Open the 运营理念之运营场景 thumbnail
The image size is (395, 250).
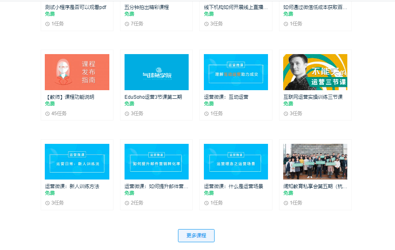(x=236, y=161)
